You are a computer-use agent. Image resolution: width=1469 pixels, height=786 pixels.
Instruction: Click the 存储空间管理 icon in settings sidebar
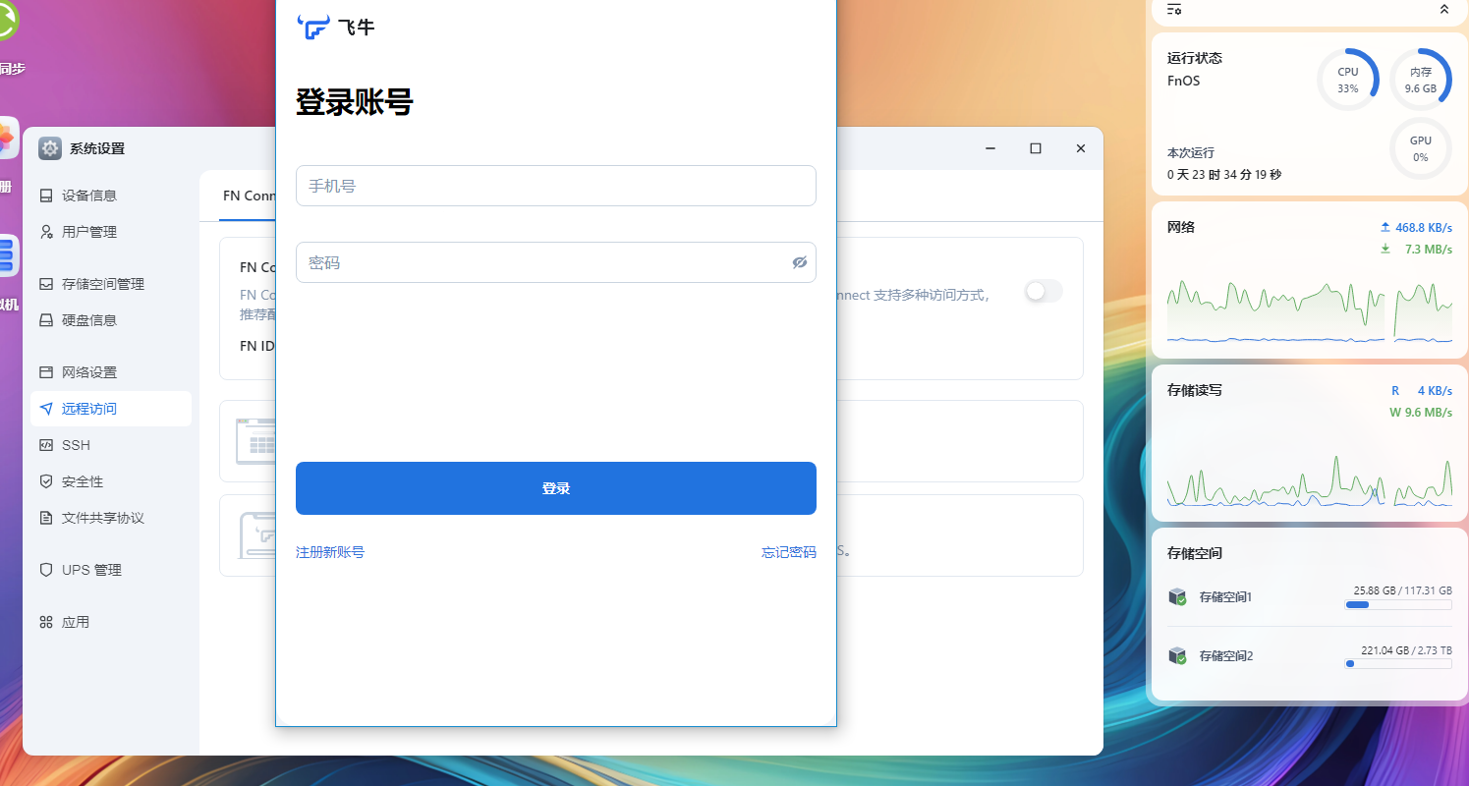pos(45,284)
